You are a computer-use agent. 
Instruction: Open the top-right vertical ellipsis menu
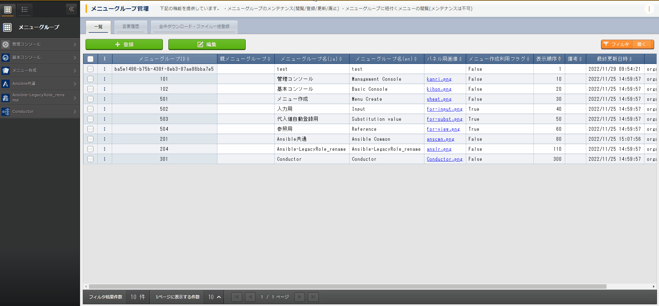pyautogui.click(x=649, y=9)
